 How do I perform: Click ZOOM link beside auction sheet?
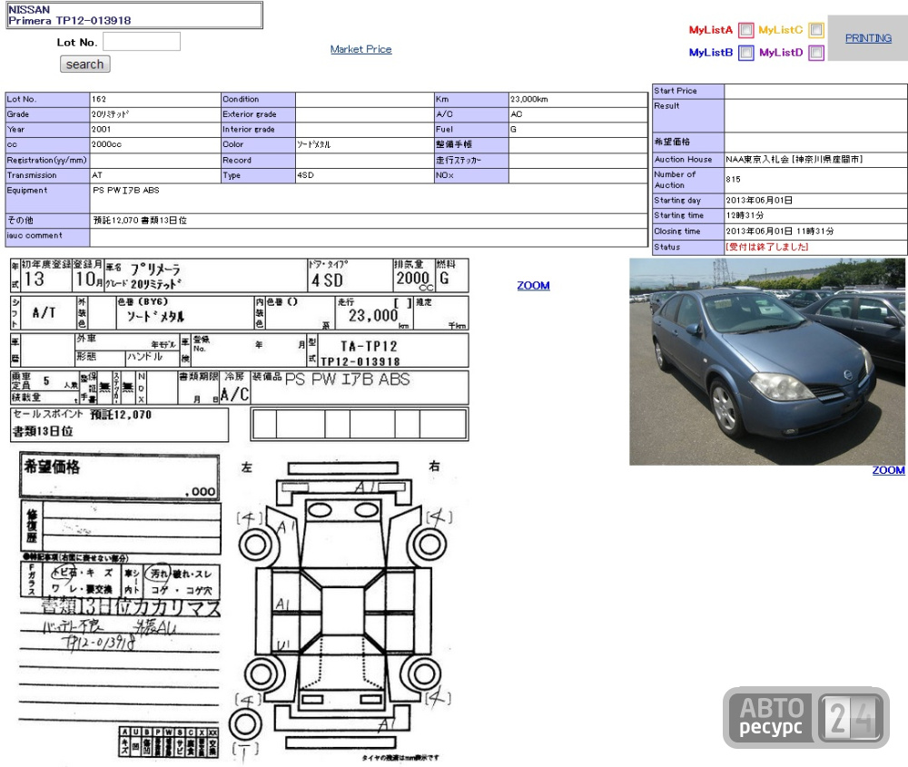coord(533,285)
